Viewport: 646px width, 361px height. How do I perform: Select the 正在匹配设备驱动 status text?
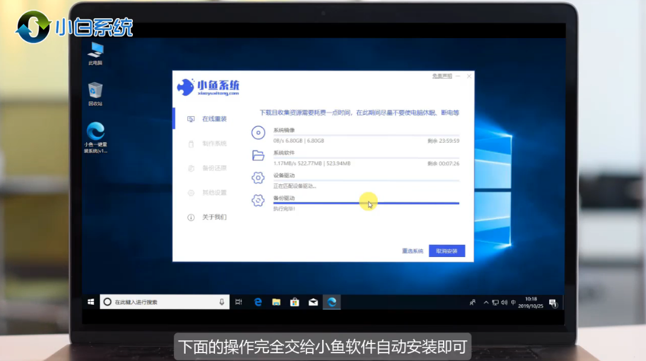tap(294, 186)
